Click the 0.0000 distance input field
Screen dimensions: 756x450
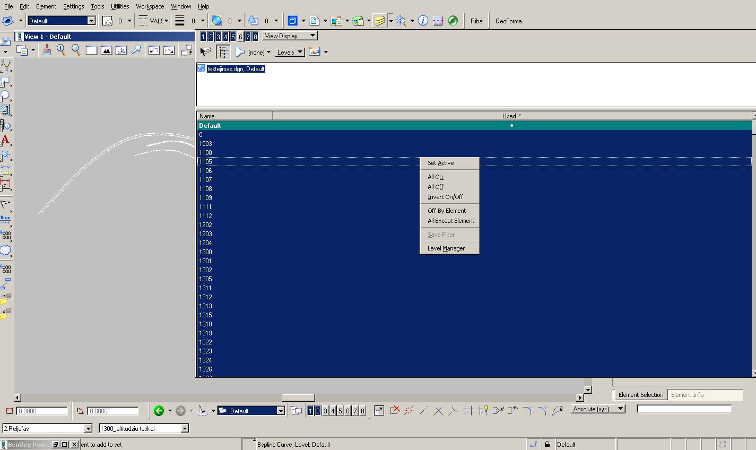[42, 411]
